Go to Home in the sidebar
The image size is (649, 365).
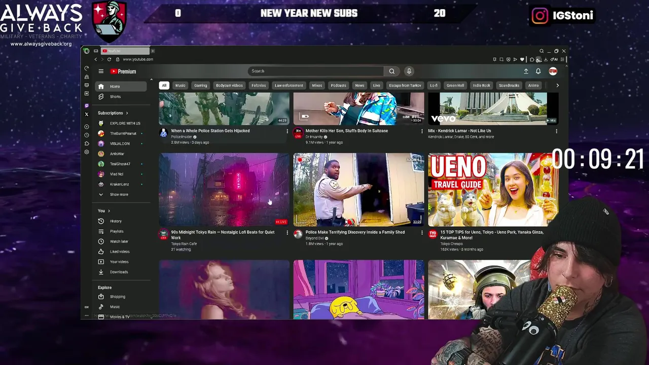pos(121,87)
